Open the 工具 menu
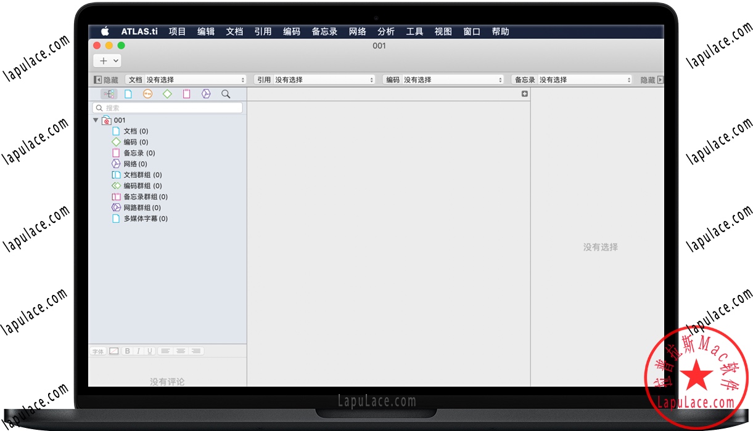Viewport: 753px width, 431px height. (x=414, y=31)
